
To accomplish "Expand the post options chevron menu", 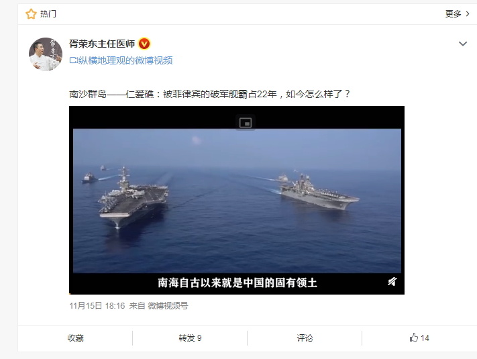I will point(463,44).
